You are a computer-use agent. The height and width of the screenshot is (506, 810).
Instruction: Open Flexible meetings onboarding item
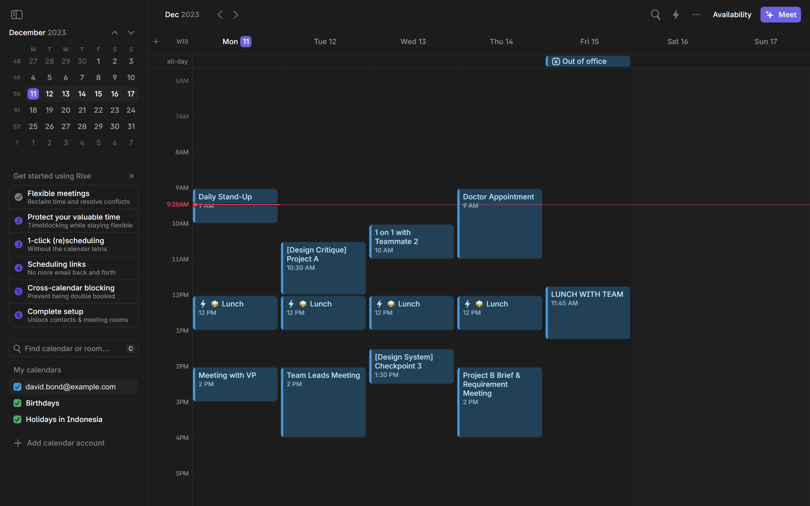click(x=74, y=197)
